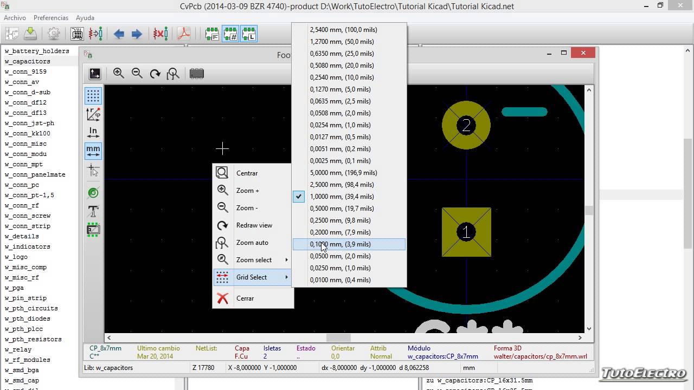Open the Ayuda menu
This screenshot has height=390, width=694.
[85, 18]
